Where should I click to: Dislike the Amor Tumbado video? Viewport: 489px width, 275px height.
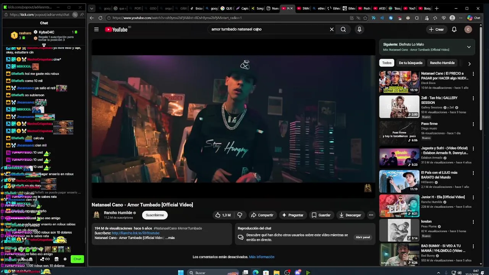point(240,215)
